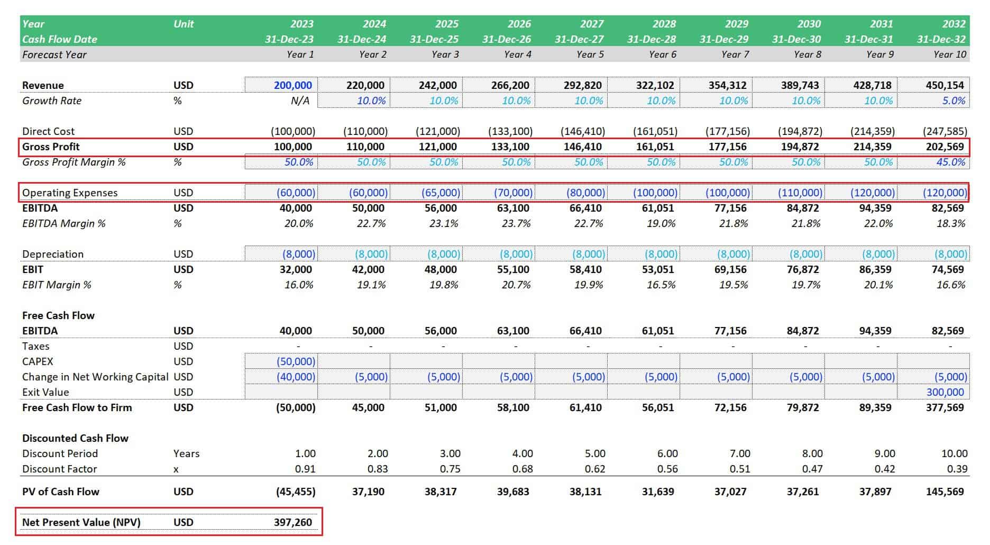Image resolution: width=990 pixels, height=545 pixels.
Task: Click the Exit Value row label
Action: click(45, 392)
